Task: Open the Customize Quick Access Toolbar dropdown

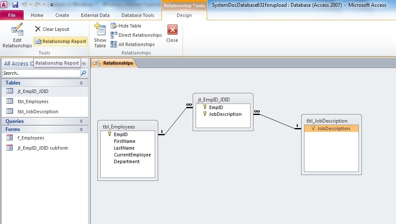Action: [51, 5]
